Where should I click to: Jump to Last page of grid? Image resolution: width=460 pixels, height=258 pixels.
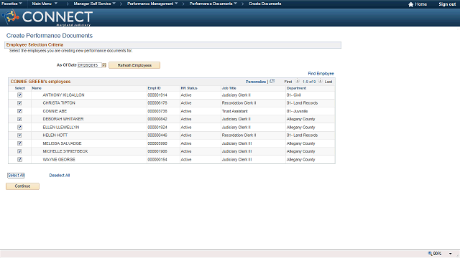tap(328, 82)
